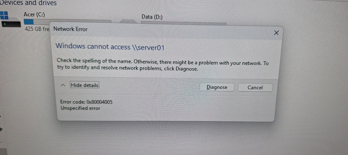The height and width of the screenshot is (155, 348).
Task: Click the Windows logo on the C: drive
Action: click(4, 15)
